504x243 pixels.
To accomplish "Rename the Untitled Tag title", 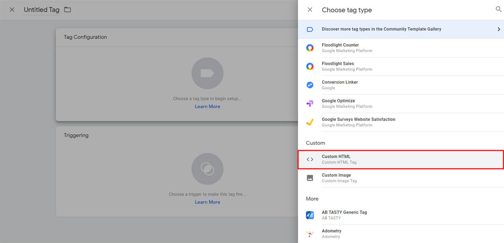I will point(42,10).
